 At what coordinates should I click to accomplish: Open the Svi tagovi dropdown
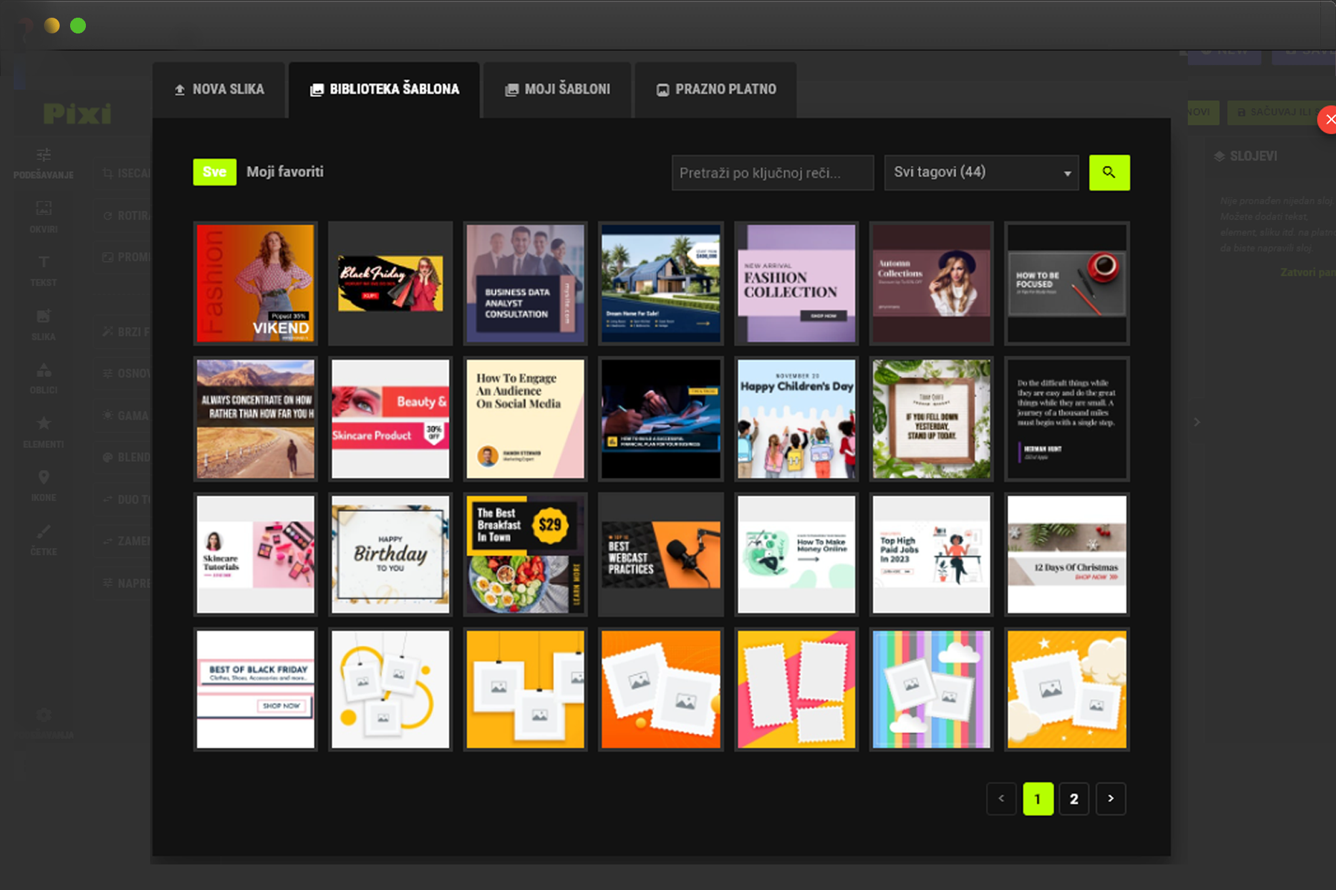pyautogui.click(x=981, y=172)
